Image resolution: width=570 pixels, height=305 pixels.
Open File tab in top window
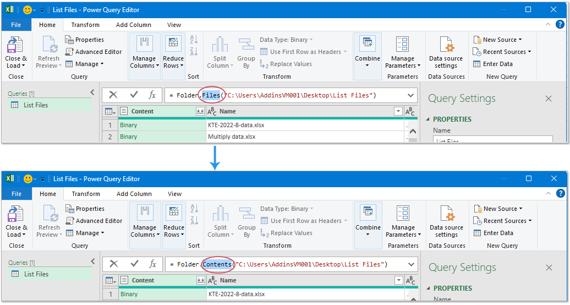coord(16,25)
